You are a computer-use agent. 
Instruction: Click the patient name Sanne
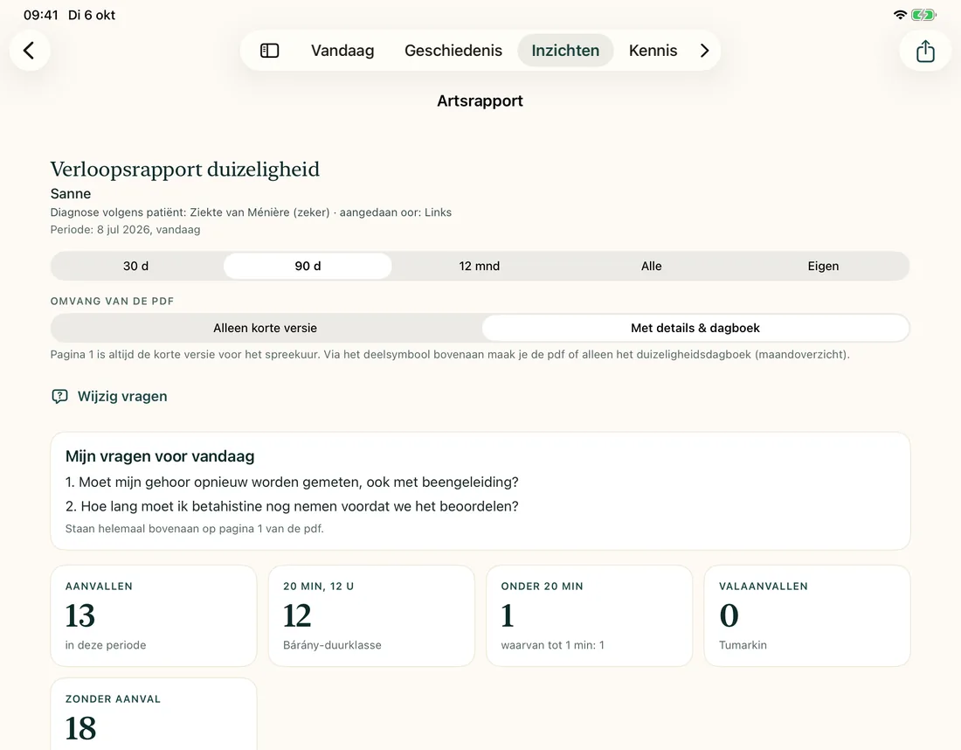click(71, 194)
